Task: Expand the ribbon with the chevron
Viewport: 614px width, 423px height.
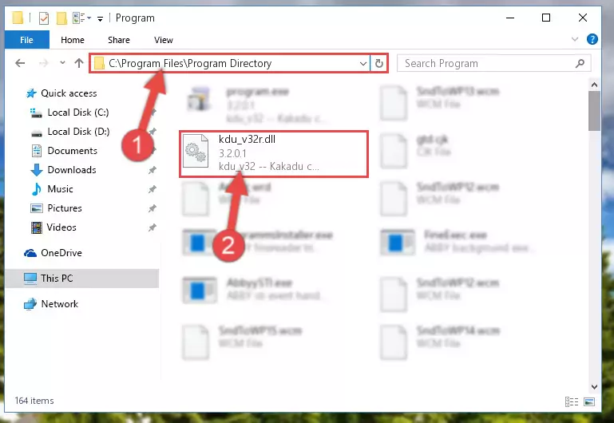Action: pos(574,39)
